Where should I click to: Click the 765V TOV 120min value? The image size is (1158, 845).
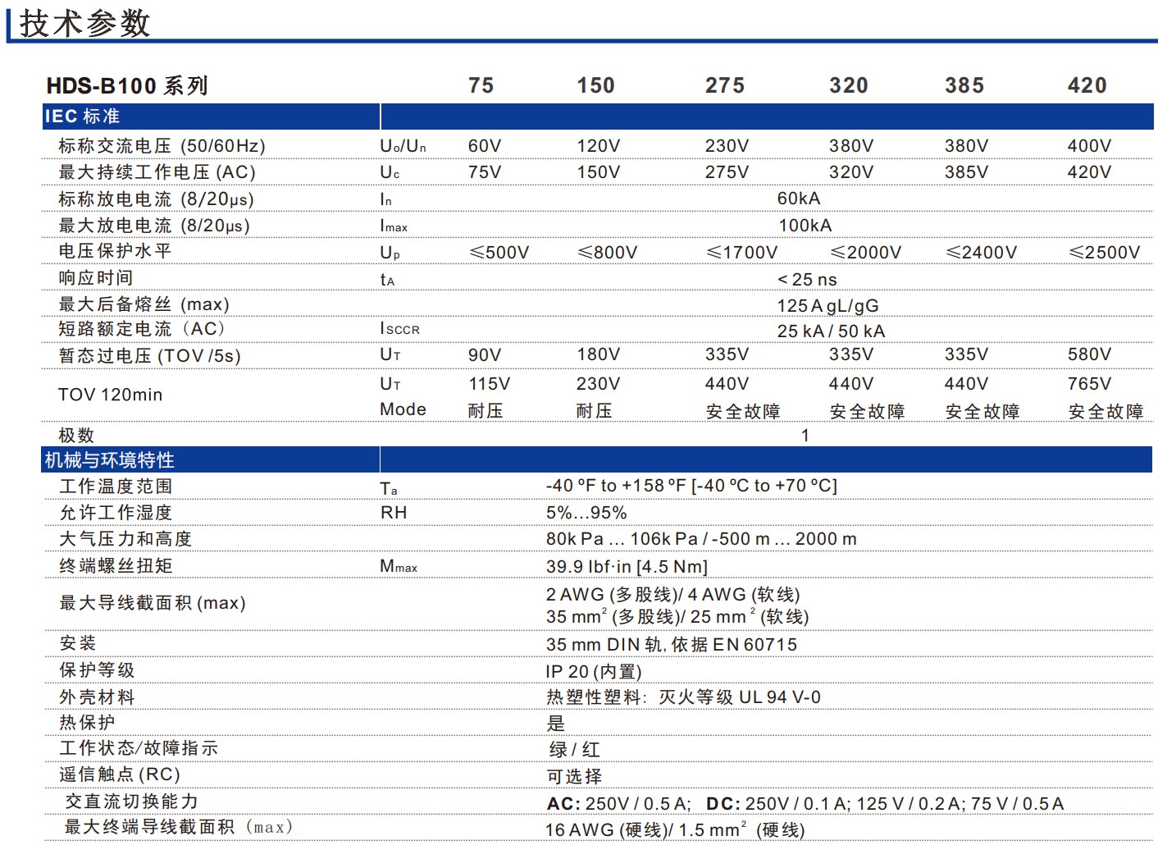[x=1089, y=384]
